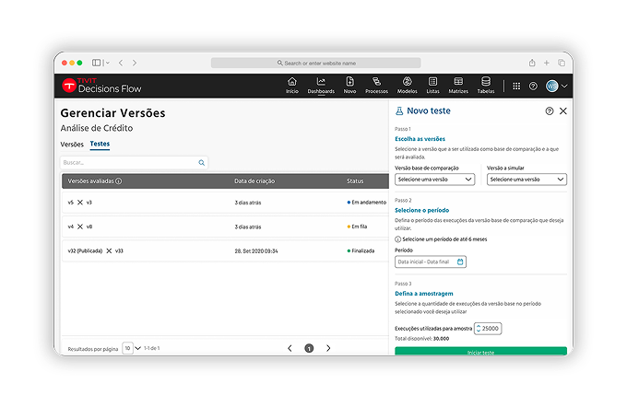Image resolution: width=627 pixels, height=407 pixels.
Task: Open results per page dropdown
Action: 133,348
